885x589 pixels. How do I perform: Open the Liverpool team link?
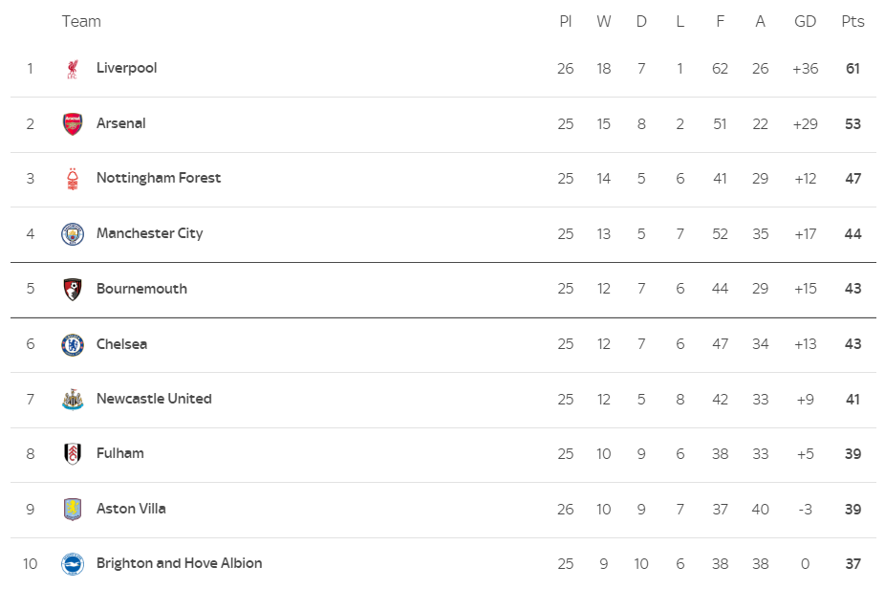click(x=126, y=68)
